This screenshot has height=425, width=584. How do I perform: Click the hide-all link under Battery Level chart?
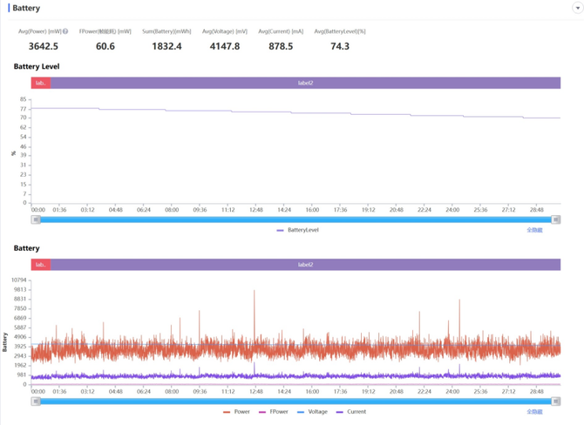(534, 230)
